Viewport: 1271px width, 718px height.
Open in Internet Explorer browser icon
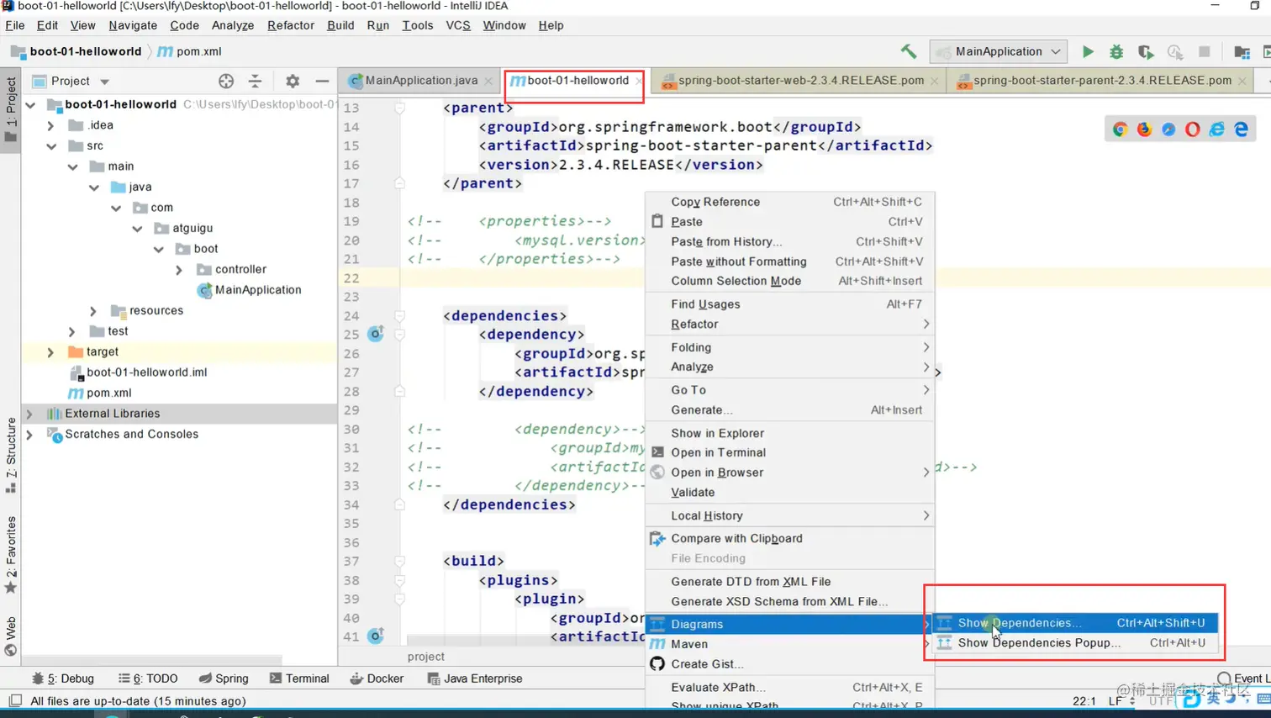tap(1217, 129)
